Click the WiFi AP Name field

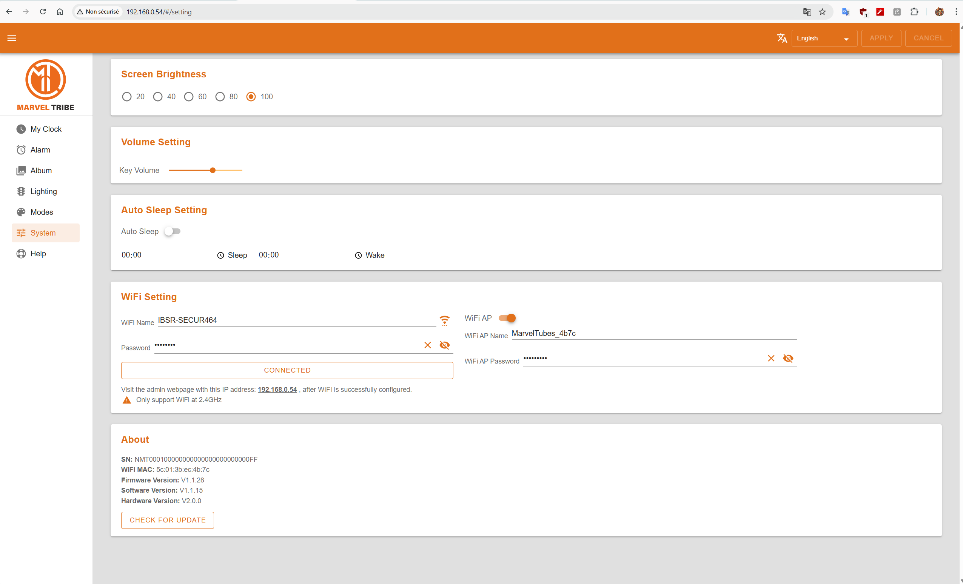[x=653, y=333]
